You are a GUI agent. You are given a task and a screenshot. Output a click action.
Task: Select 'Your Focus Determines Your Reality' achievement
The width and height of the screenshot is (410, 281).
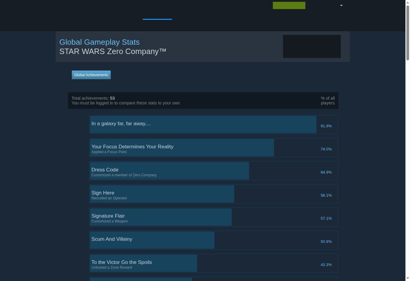point(214,147)
